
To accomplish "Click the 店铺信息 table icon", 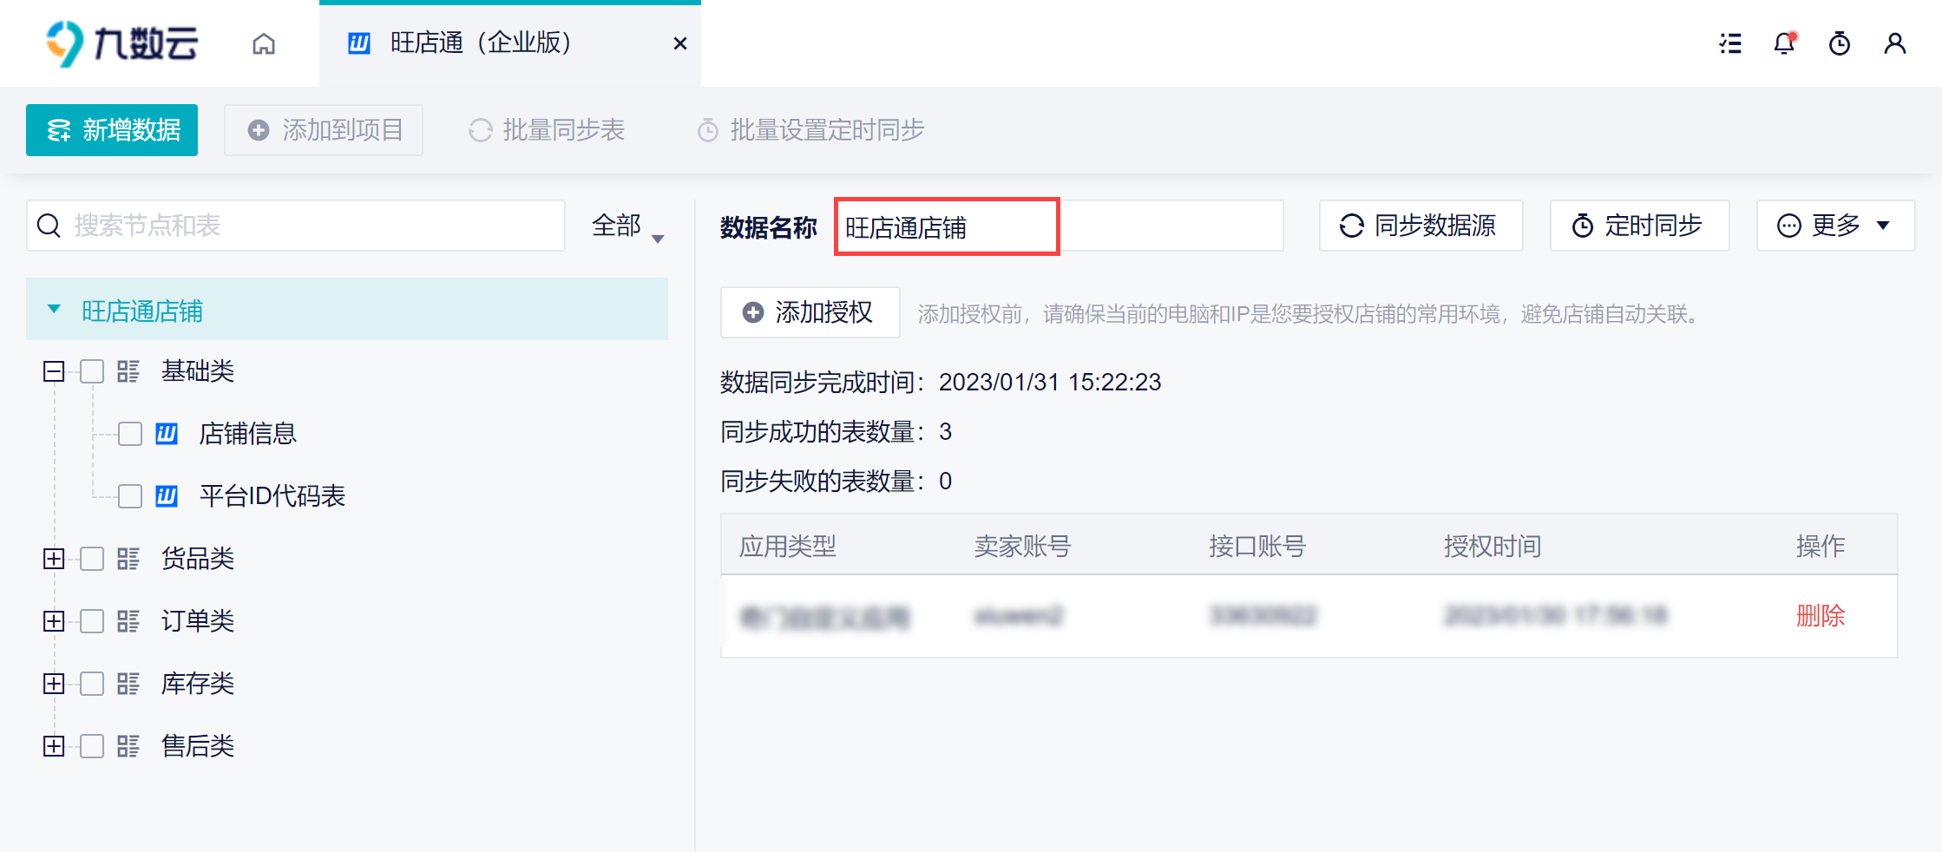I will pyautogui.click(x=167, y=434).
